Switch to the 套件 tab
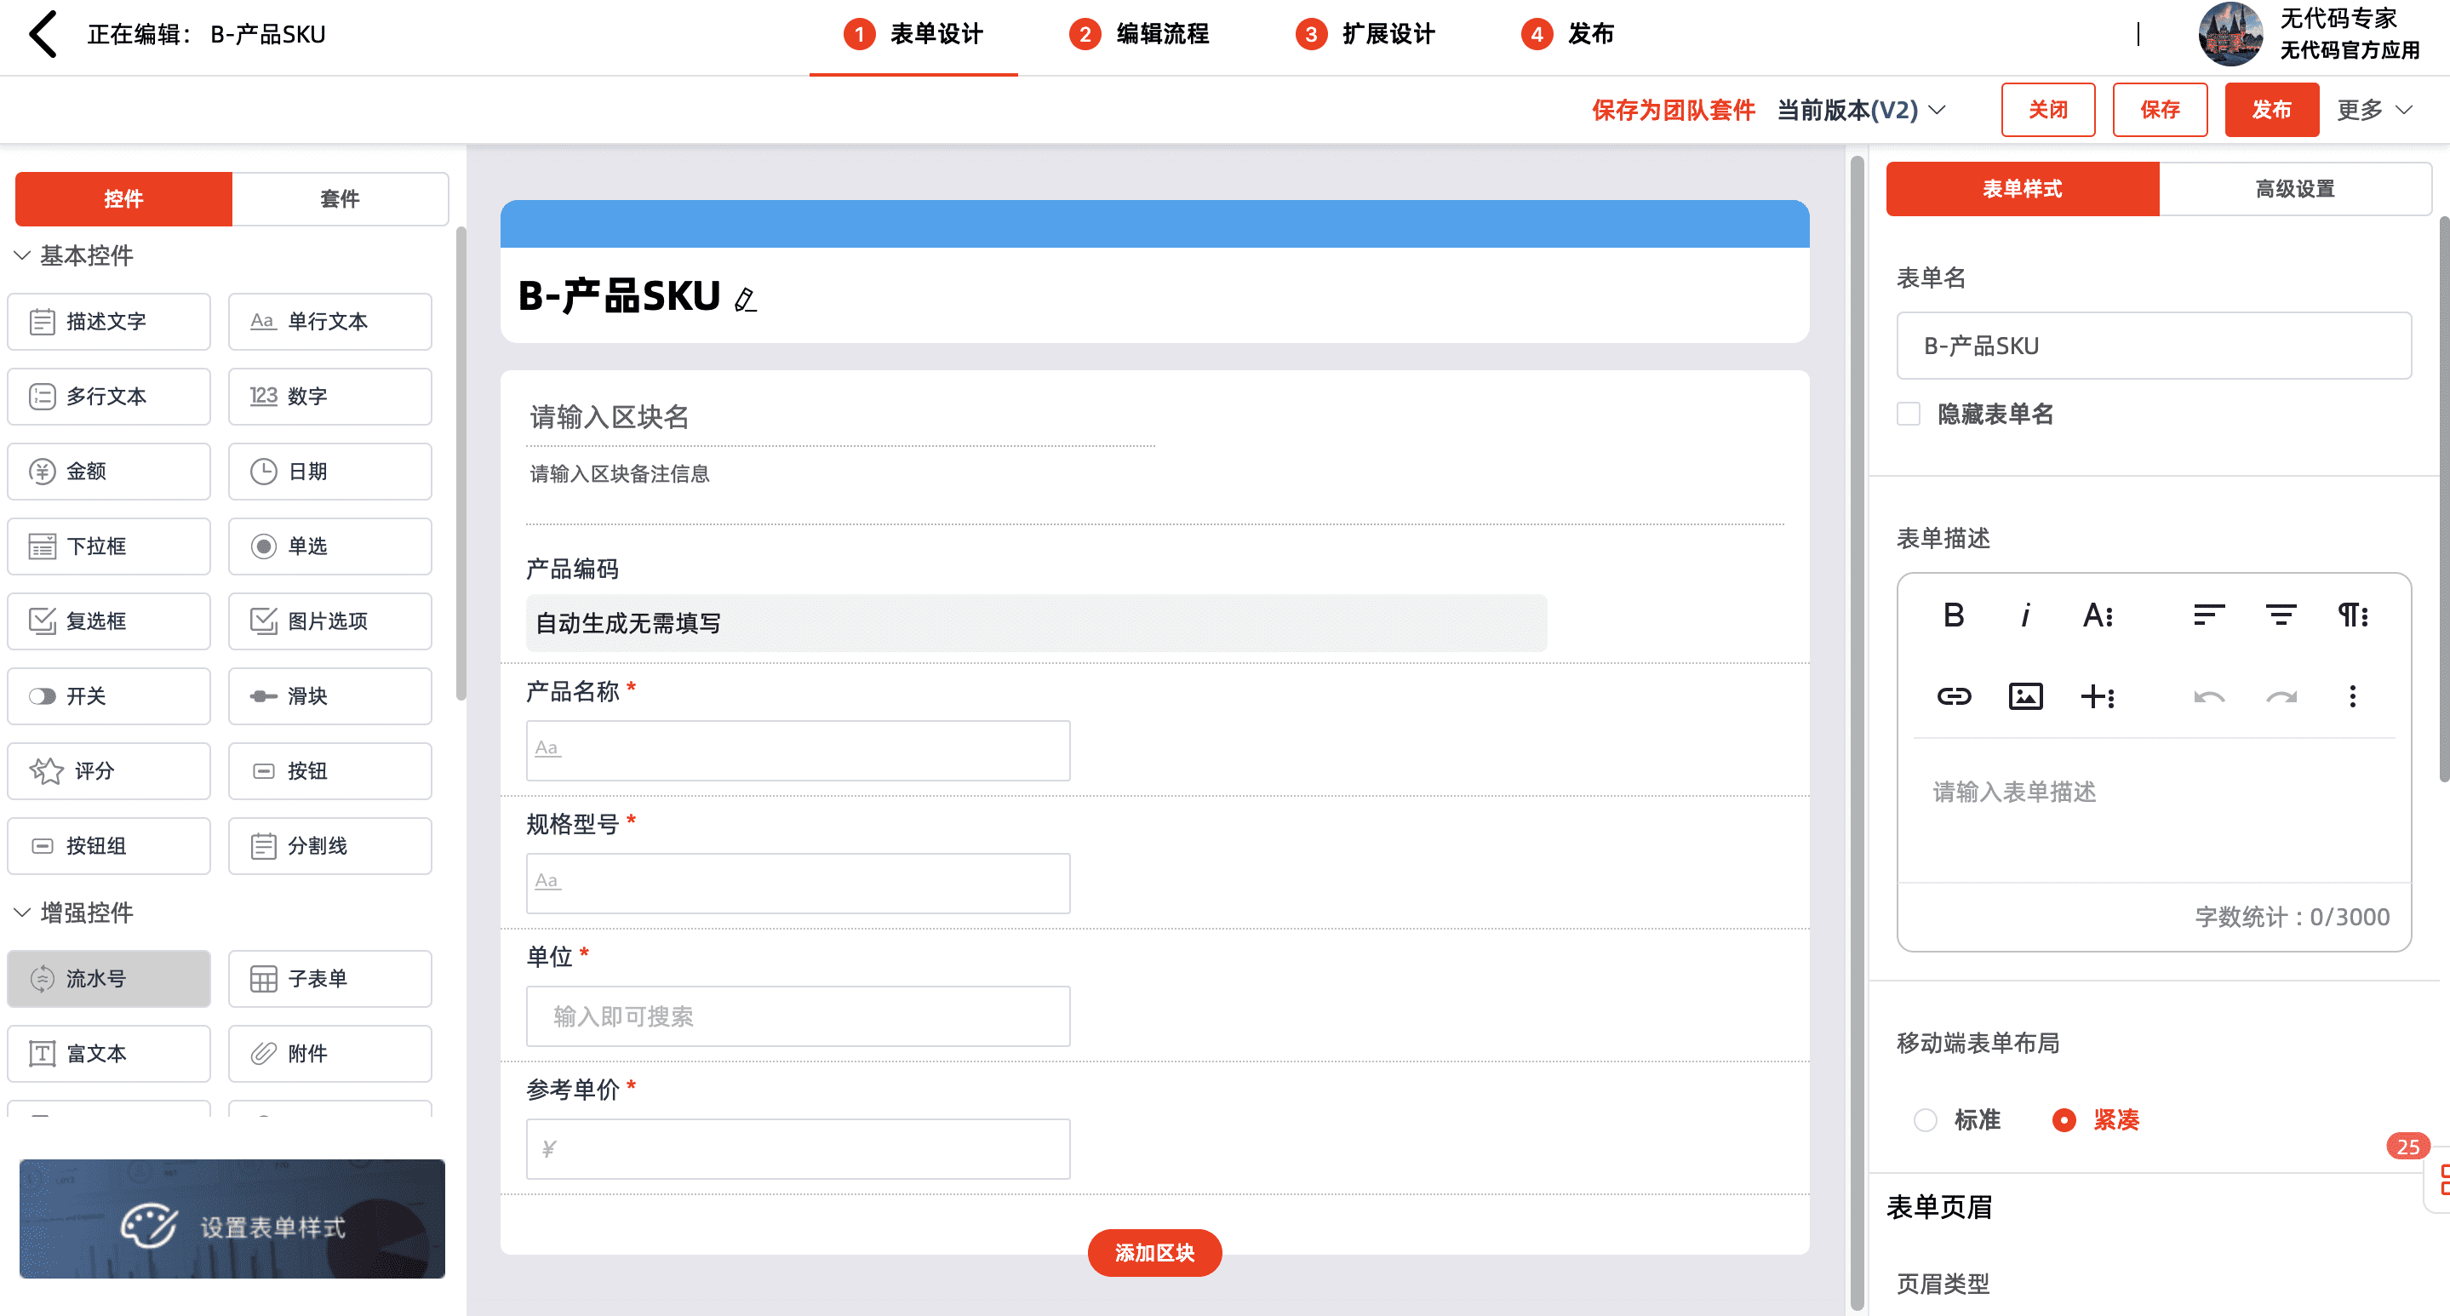This screenshot has width=2450, height=1316. click(x=340, y=198)
